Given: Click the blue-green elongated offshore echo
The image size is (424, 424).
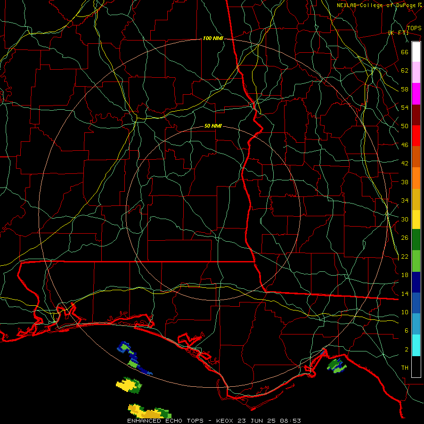Looking at the screenshot, I should point(134,358).
